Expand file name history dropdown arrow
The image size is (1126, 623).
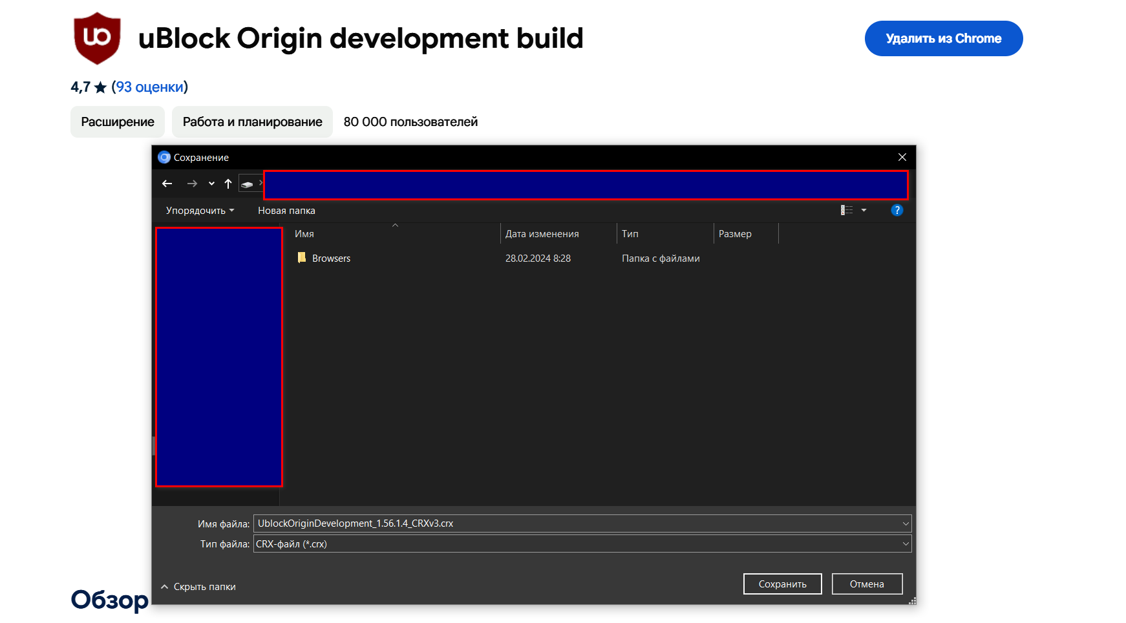click(906, 523)
